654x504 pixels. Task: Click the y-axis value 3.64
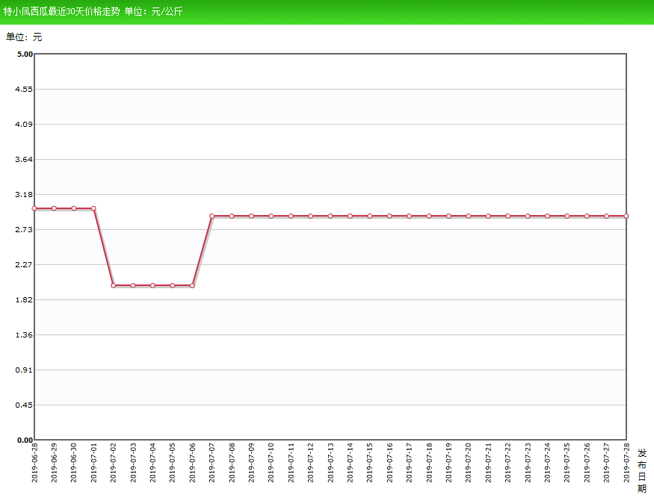coord(24,160)
